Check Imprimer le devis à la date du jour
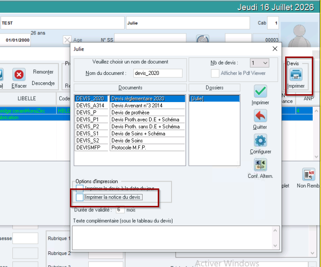This screenshot has width=321, height=267. (80, 187)
